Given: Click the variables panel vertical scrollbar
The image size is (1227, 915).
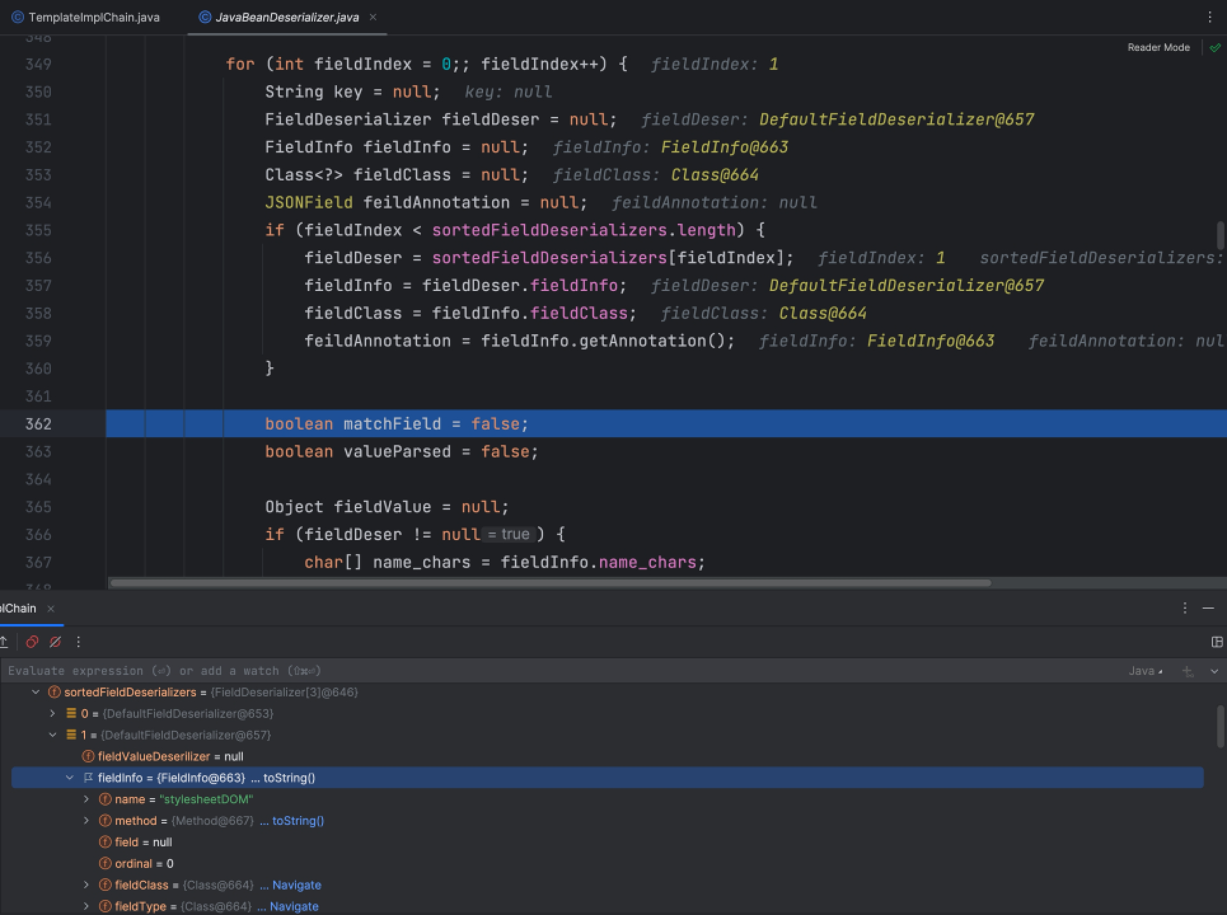Looking at the screenshot, I should click(1220, 727).
